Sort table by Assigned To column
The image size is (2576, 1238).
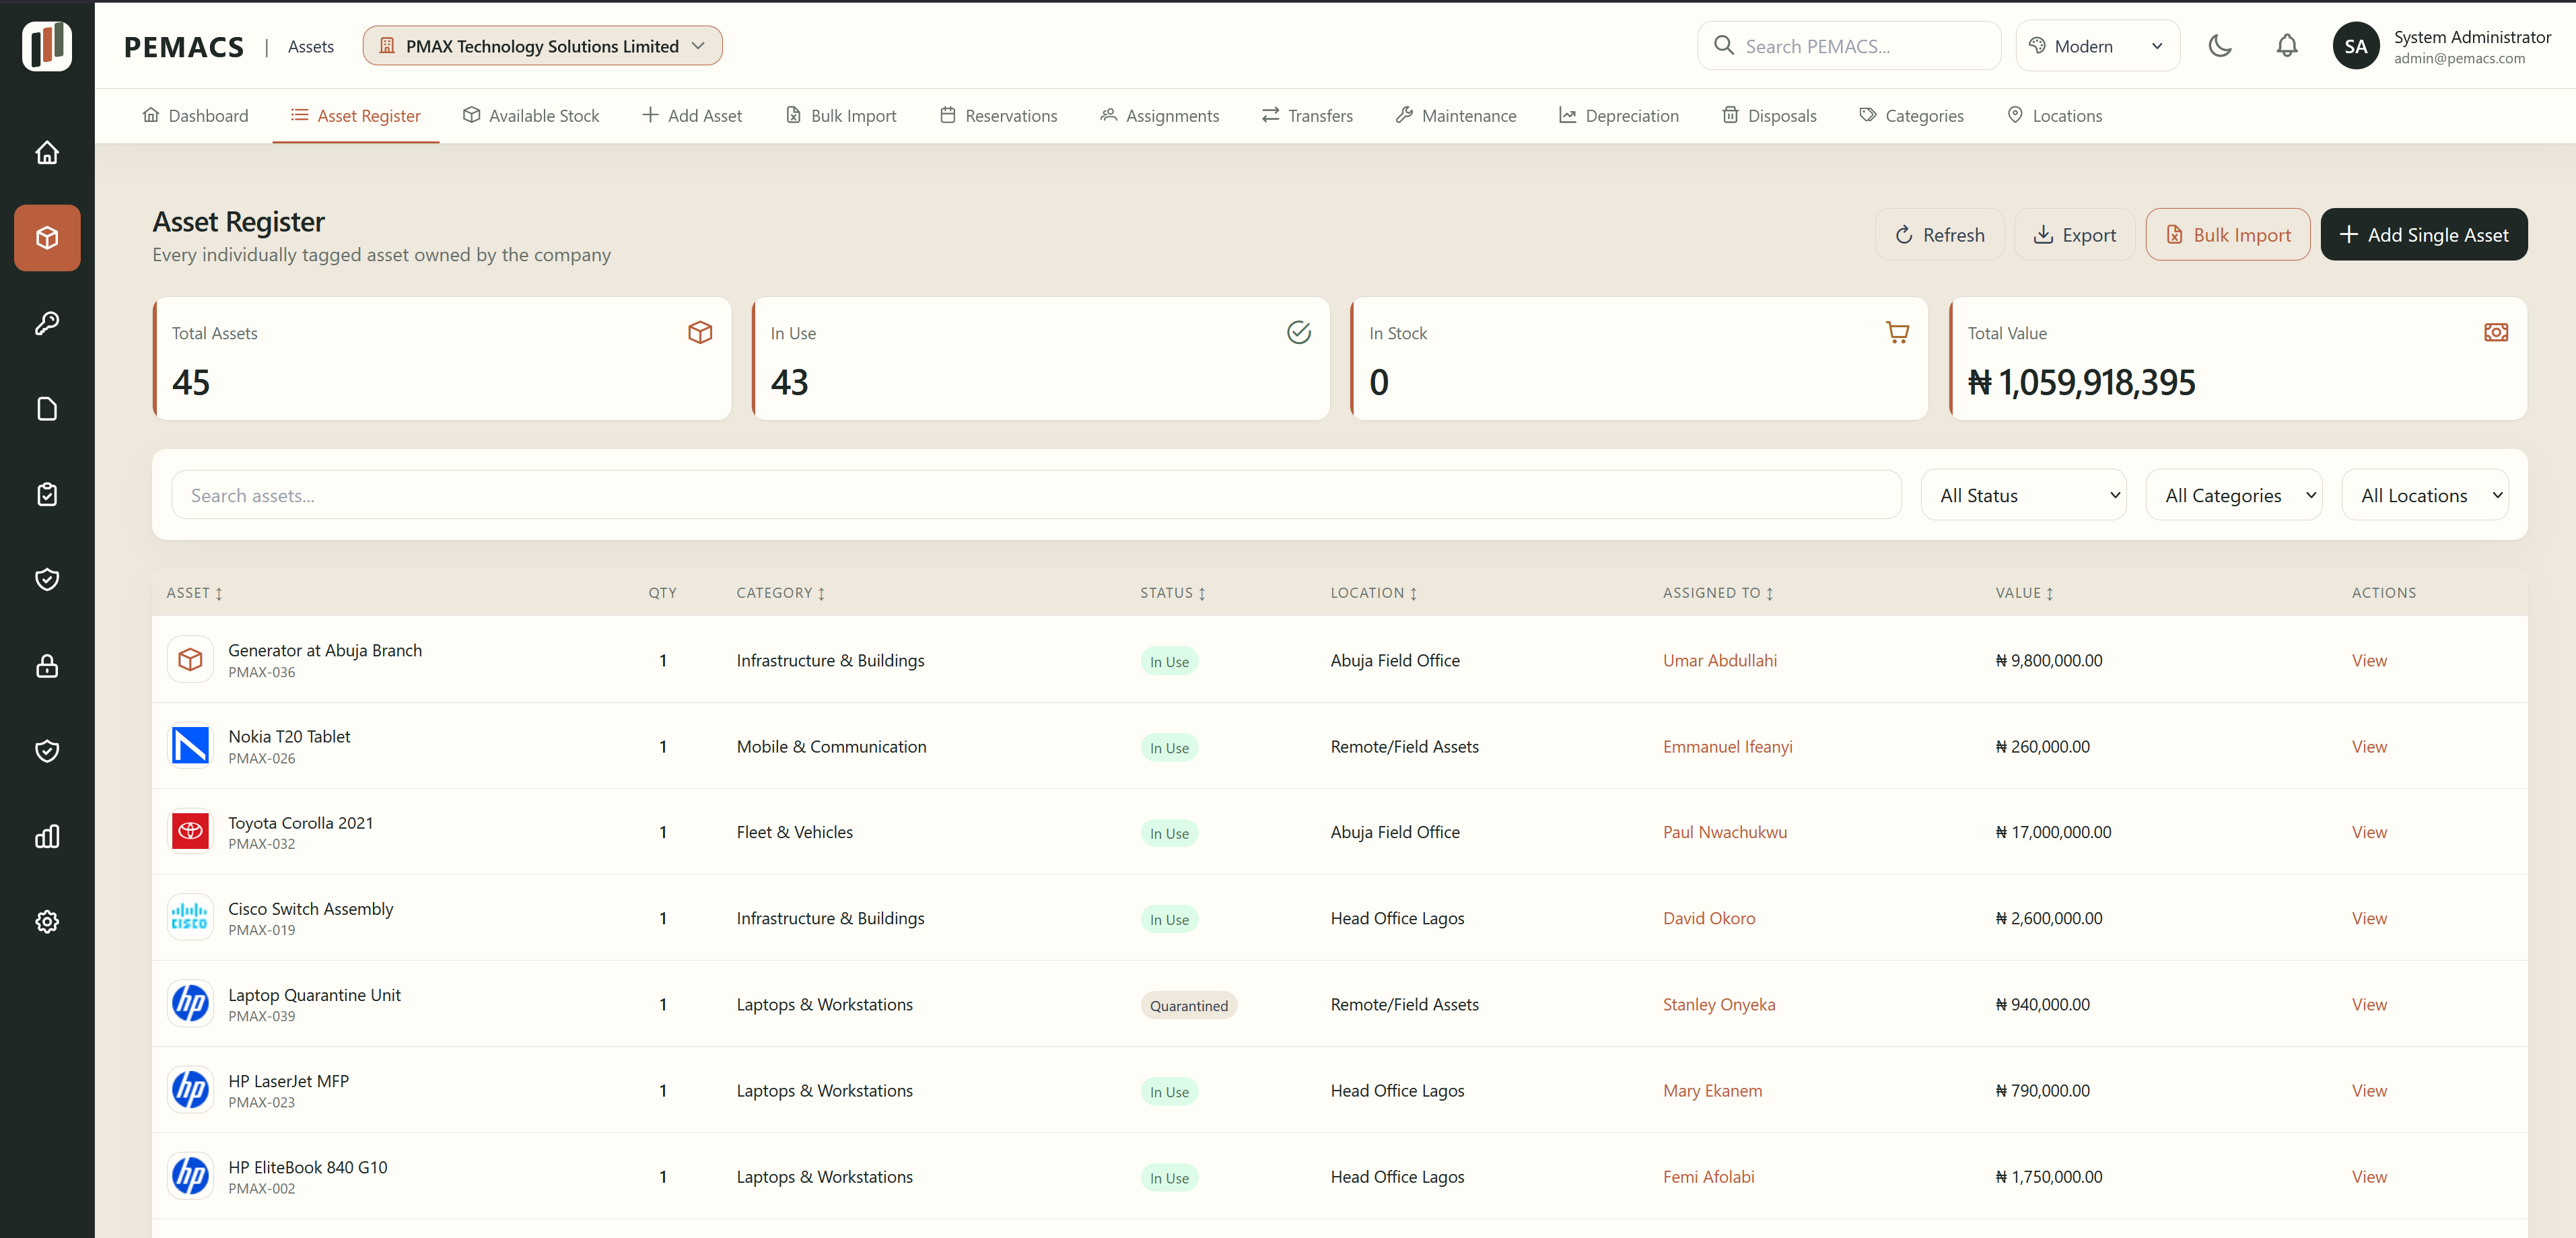click(1718, 593)
